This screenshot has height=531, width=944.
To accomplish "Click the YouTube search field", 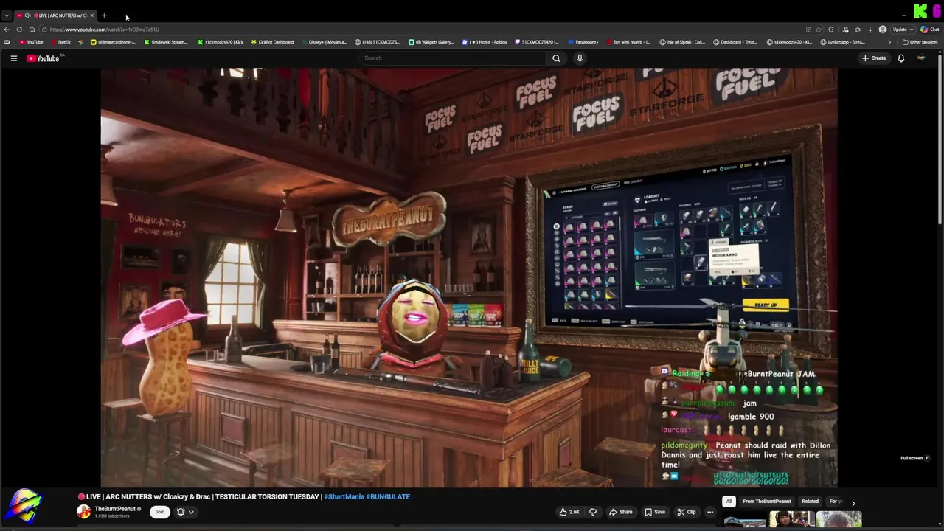I will [x=451, y=58].
